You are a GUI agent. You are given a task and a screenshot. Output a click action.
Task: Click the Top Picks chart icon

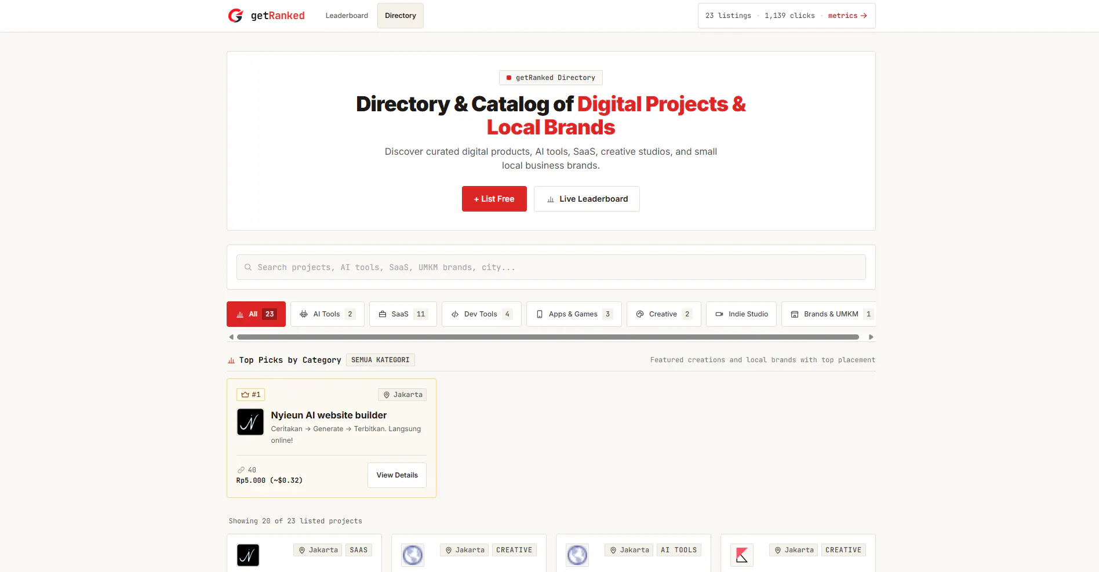coord(231,360)
